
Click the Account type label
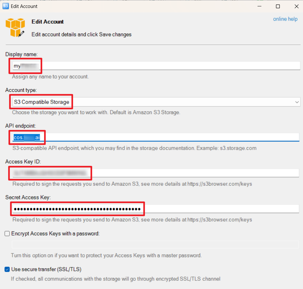[x=21, y=90]
